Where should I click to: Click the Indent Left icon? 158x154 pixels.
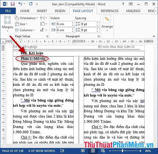[53, 24]
